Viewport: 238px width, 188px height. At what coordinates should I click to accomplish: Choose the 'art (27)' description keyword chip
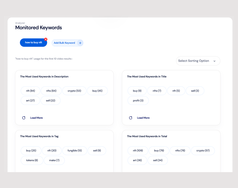pos(30,101)
